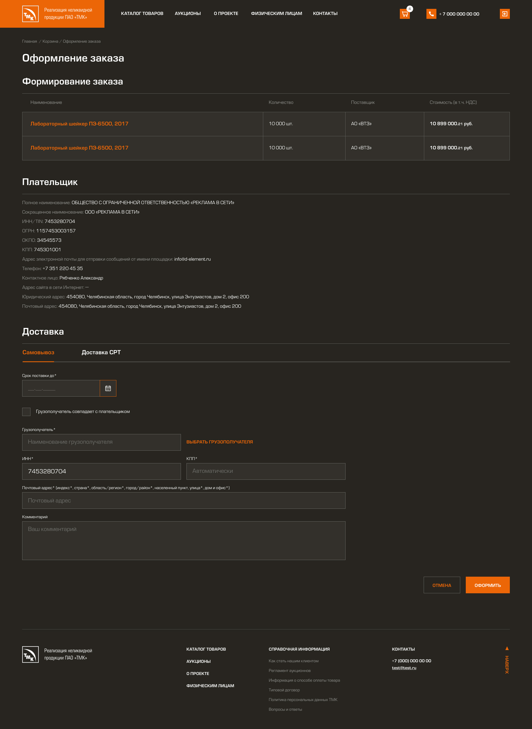Open Как стать нашим клиентом footer link
Viewport: 532px width, 729px height.
(x=293, y=661)
